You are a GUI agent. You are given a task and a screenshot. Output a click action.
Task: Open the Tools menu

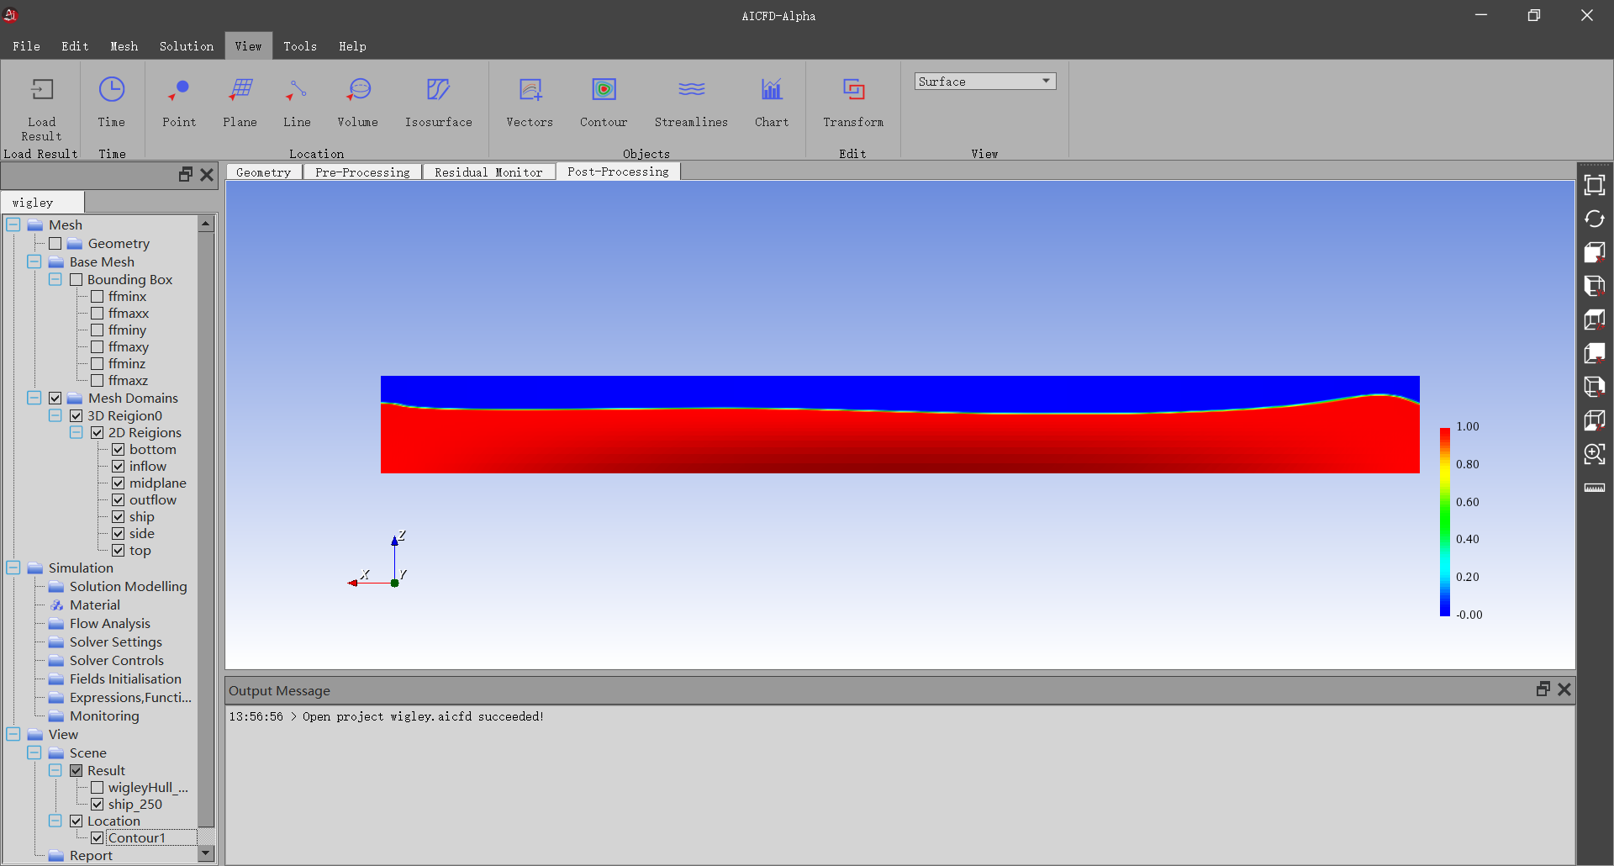tap(300, 46)
